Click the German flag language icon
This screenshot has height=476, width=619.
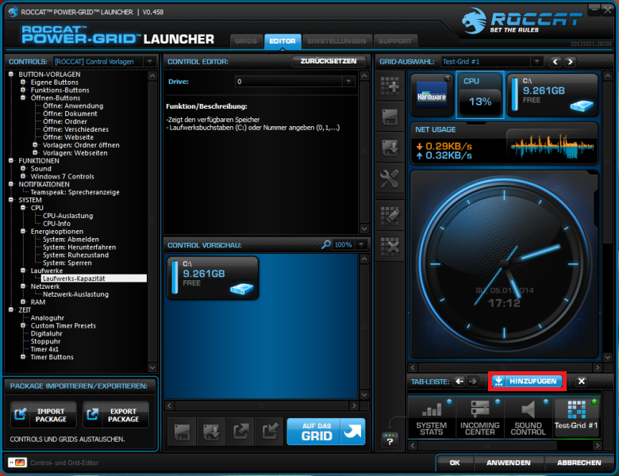[17, 463]
